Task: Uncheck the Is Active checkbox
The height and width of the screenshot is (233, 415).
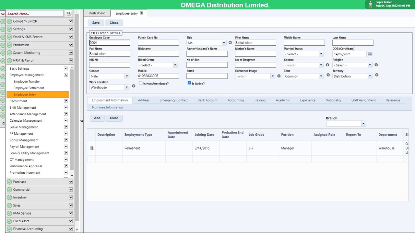Action: pyautogui.click(x=189, y=83)
